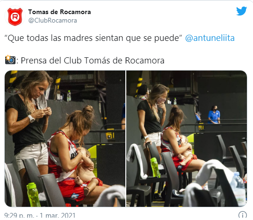
Task: Click the camera flash emoji
Action: [10, 60]
